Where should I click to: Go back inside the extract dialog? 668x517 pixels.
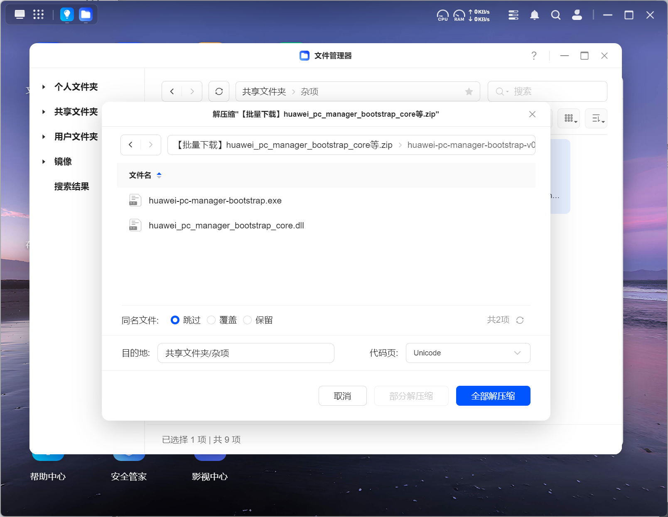pyautogui.click(x=130, y=145)
